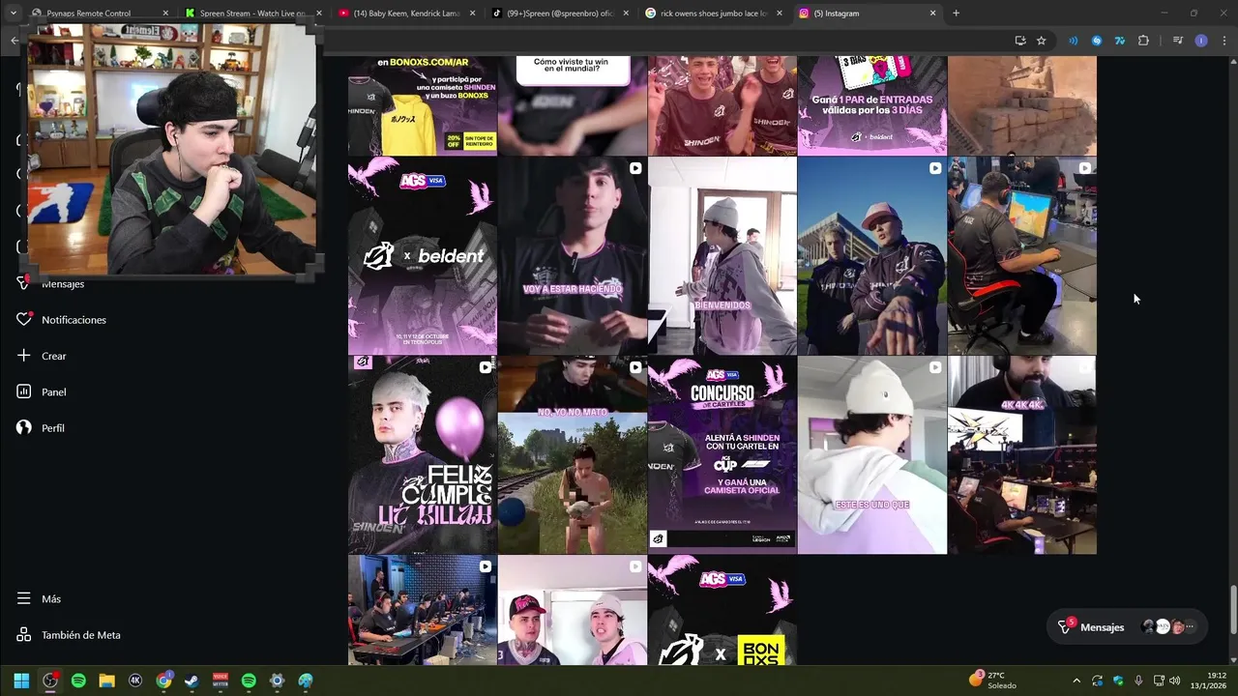This screenshot has width=1238, height=696.
Task: Open the 27°C Soleado weather widget
Action: (993, 681)
